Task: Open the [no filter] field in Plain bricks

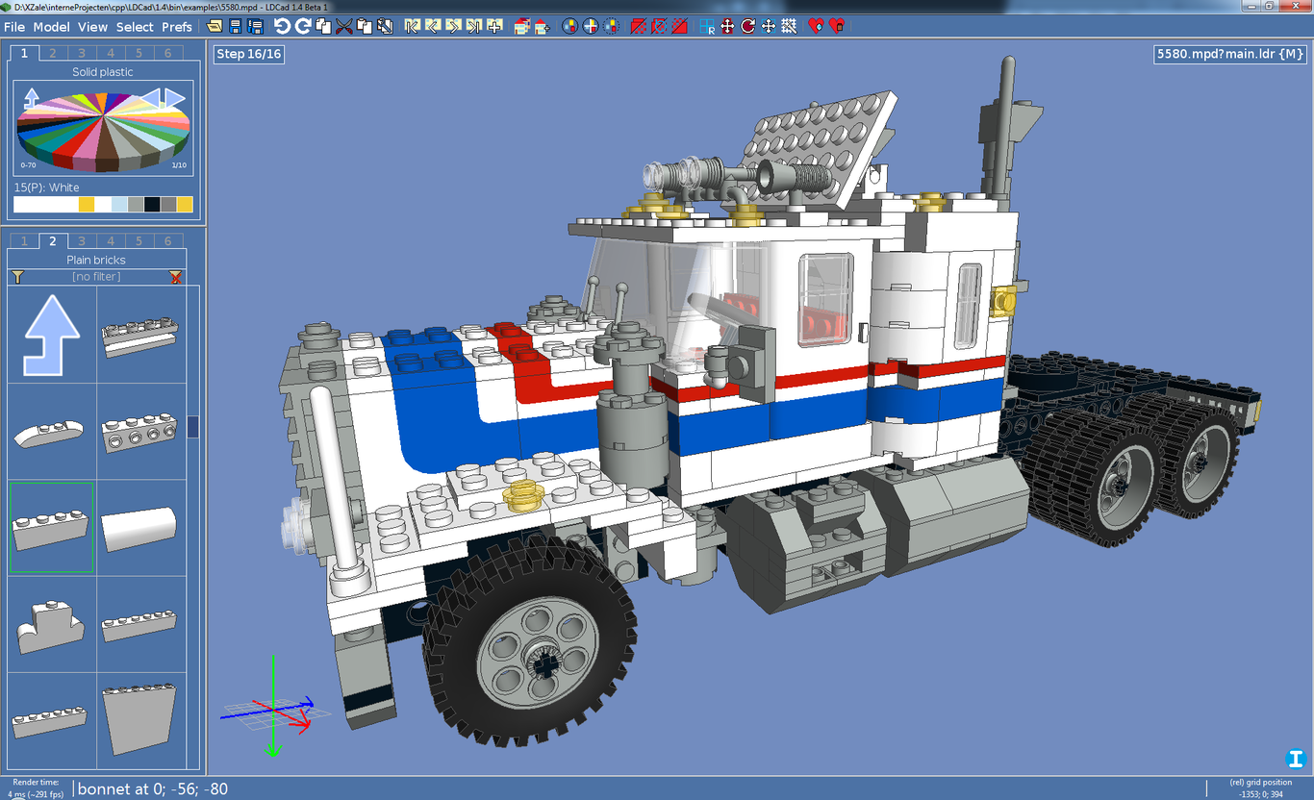Action: (x=96, y=276)
